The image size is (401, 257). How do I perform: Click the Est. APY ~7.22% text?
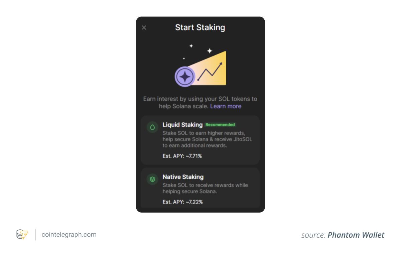pyautogui.click(x=182, y=202)
